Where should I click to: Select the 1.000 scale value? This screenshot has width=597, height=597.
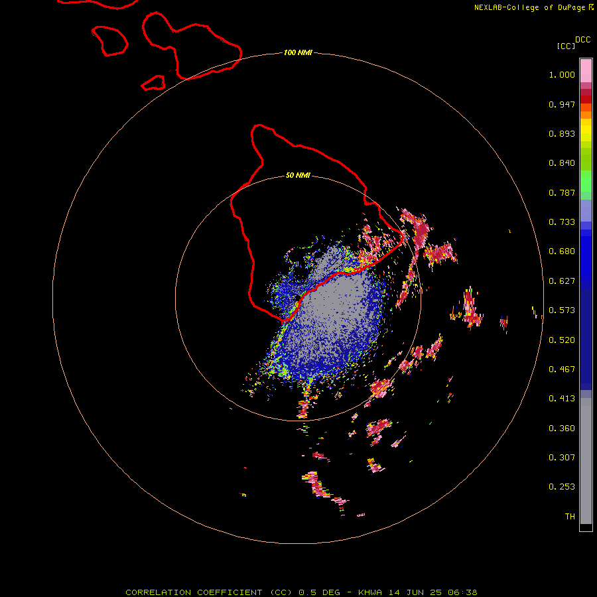[562, 74]
